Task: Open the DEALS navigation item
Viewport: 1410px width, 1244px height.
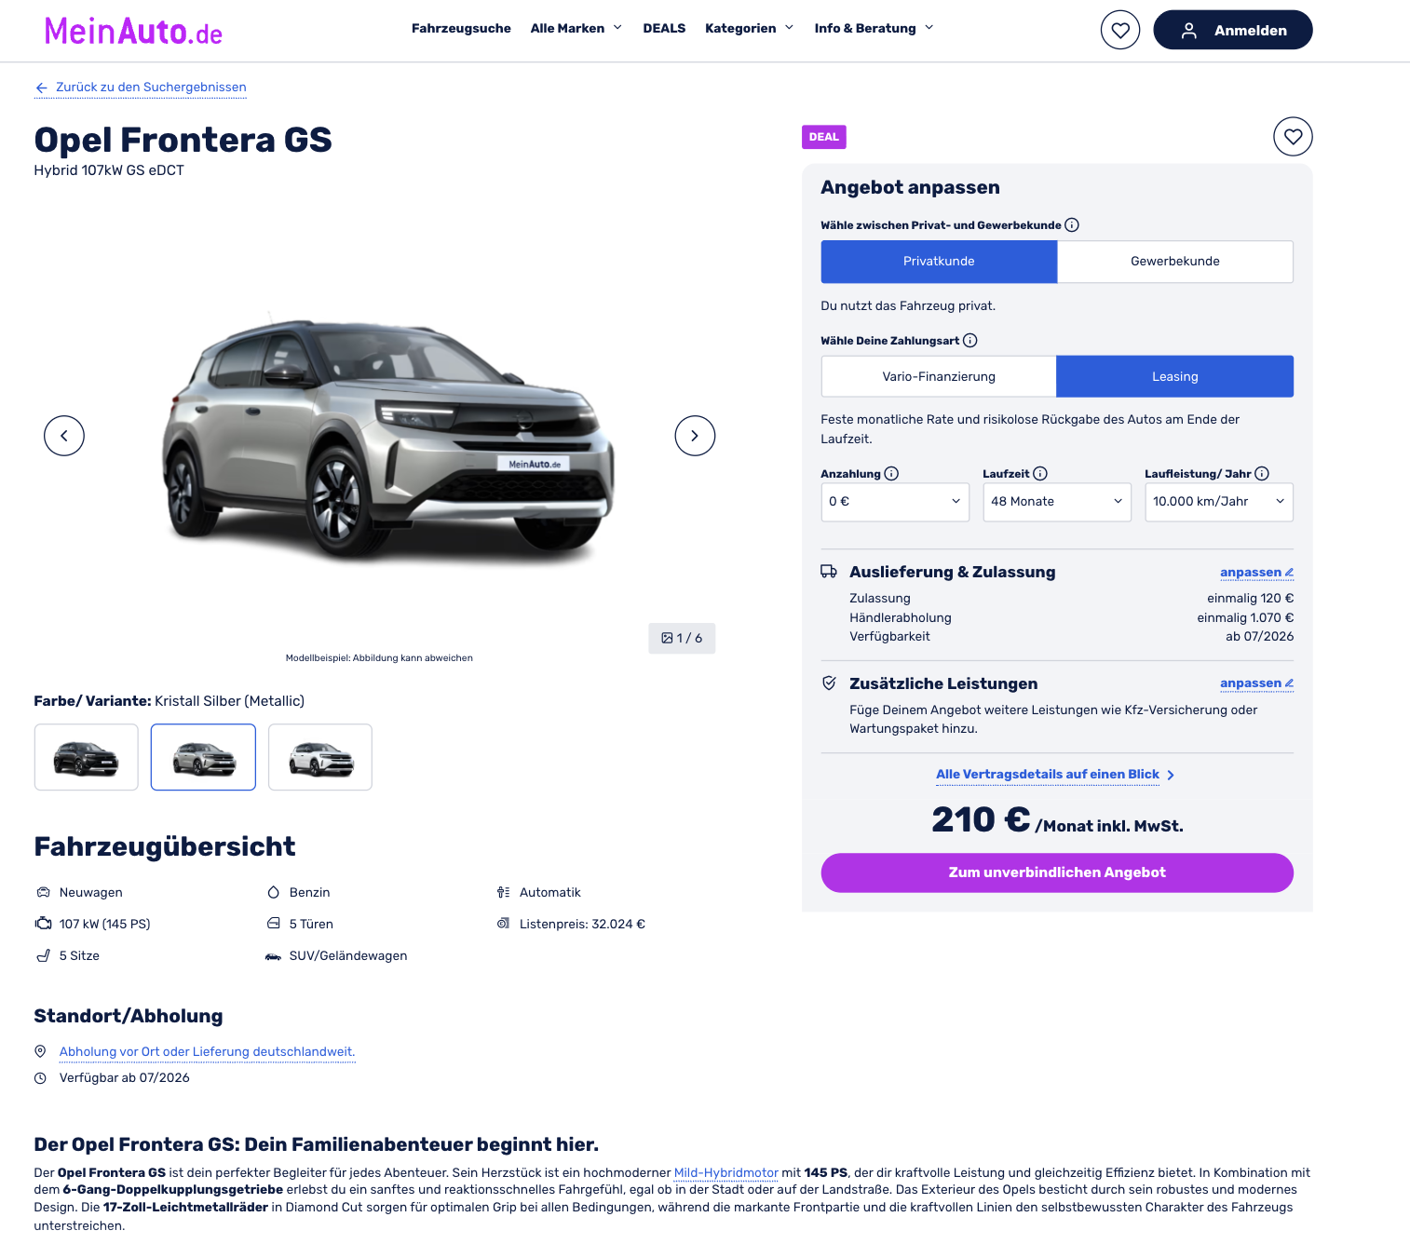Action: (x=664, y=28)
